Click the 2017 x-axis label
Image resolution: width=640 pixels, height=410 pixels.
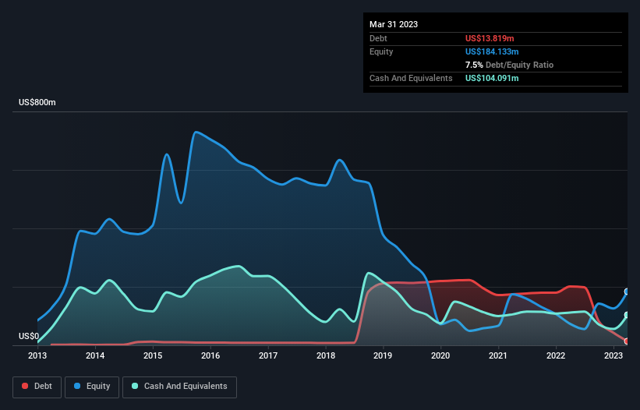(x=268, y=355)
